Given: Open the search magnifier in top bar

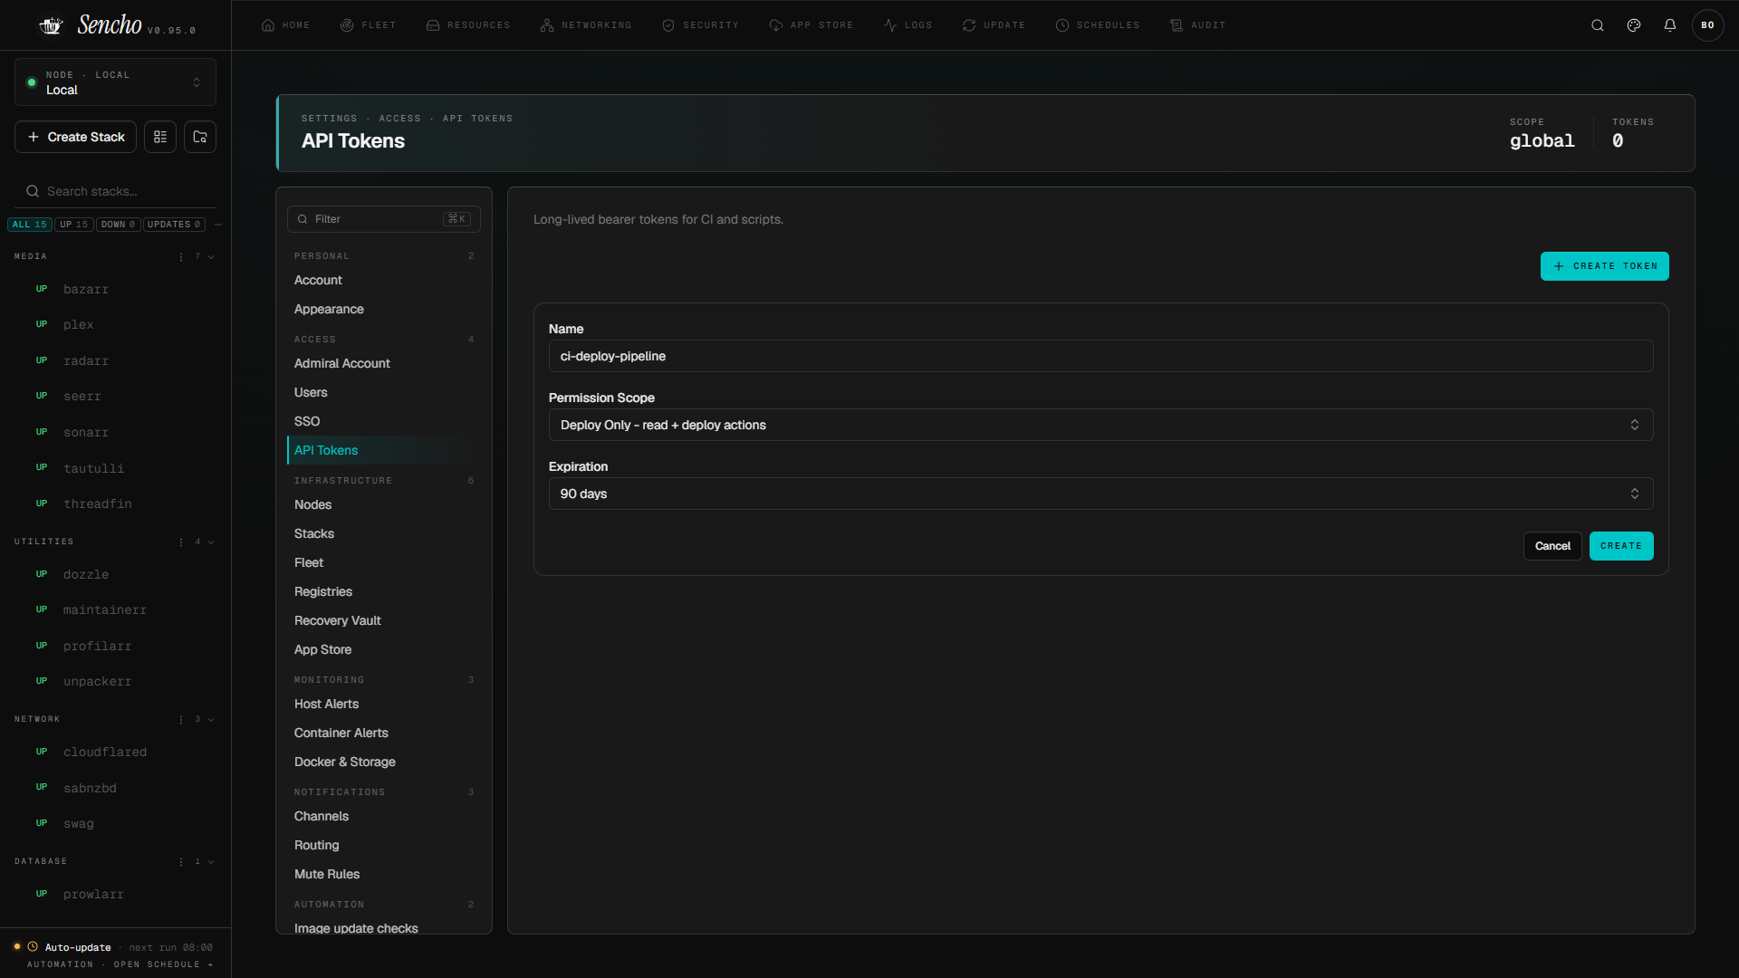Looking at the screenshot, I should coord(1598,25).
